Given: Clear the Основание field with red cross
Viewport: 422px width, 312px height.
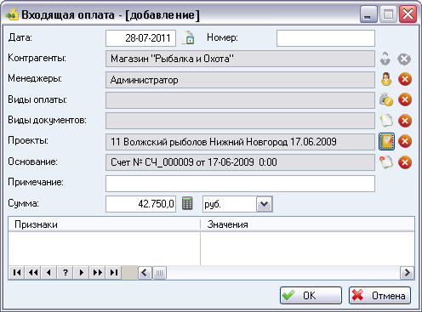Looking at the screenshot, I should point(405,162).
